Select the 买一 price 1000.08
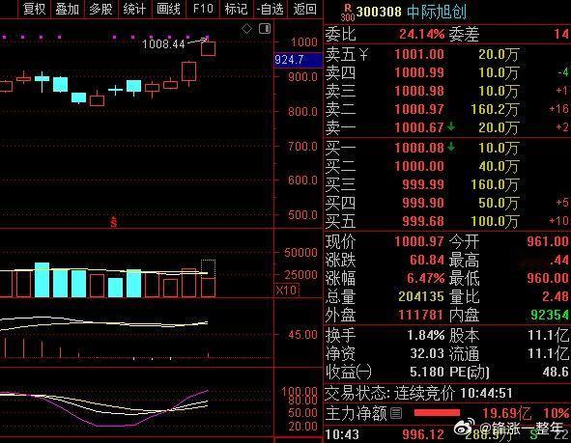571x443 pixels. click(419, 148)
